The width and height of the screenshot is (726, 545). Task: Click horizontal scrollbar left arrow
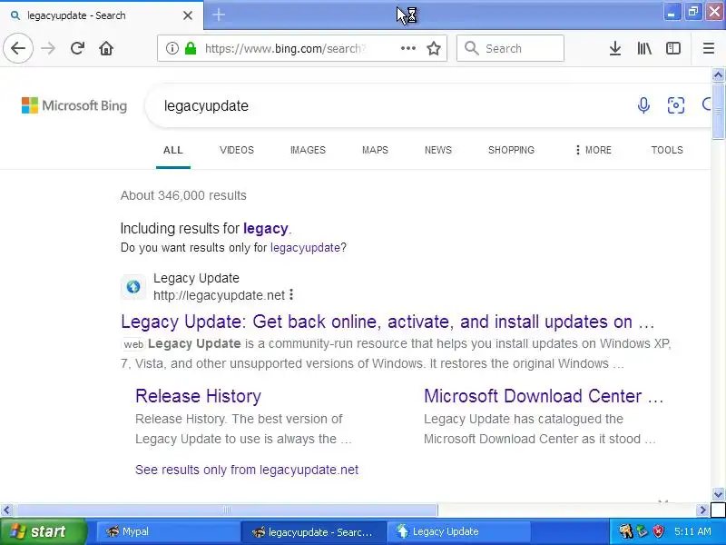pos(6,510)
